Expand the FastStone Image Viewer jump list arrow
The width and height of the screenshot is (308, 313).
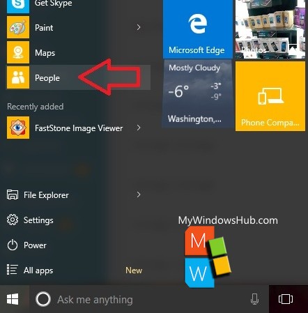point(139,128)
